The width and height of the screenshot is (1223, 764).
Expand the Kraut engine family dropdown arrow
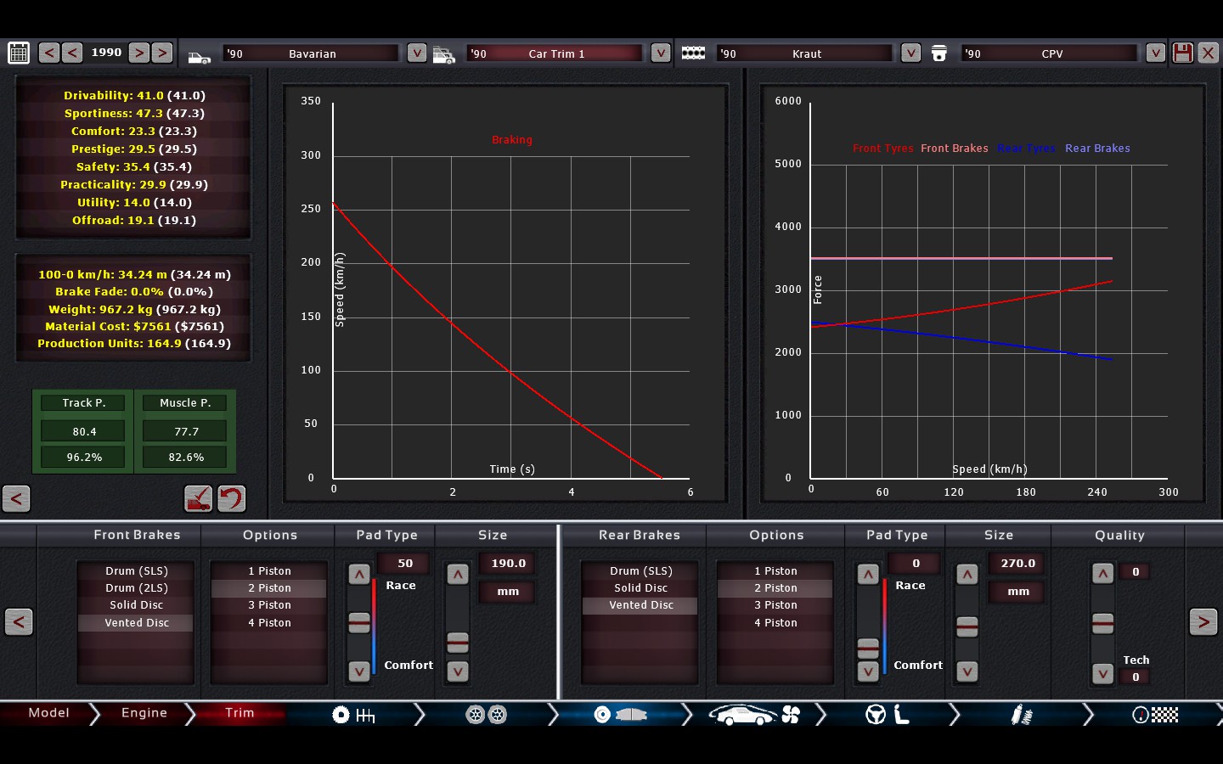tap(910, 53)
